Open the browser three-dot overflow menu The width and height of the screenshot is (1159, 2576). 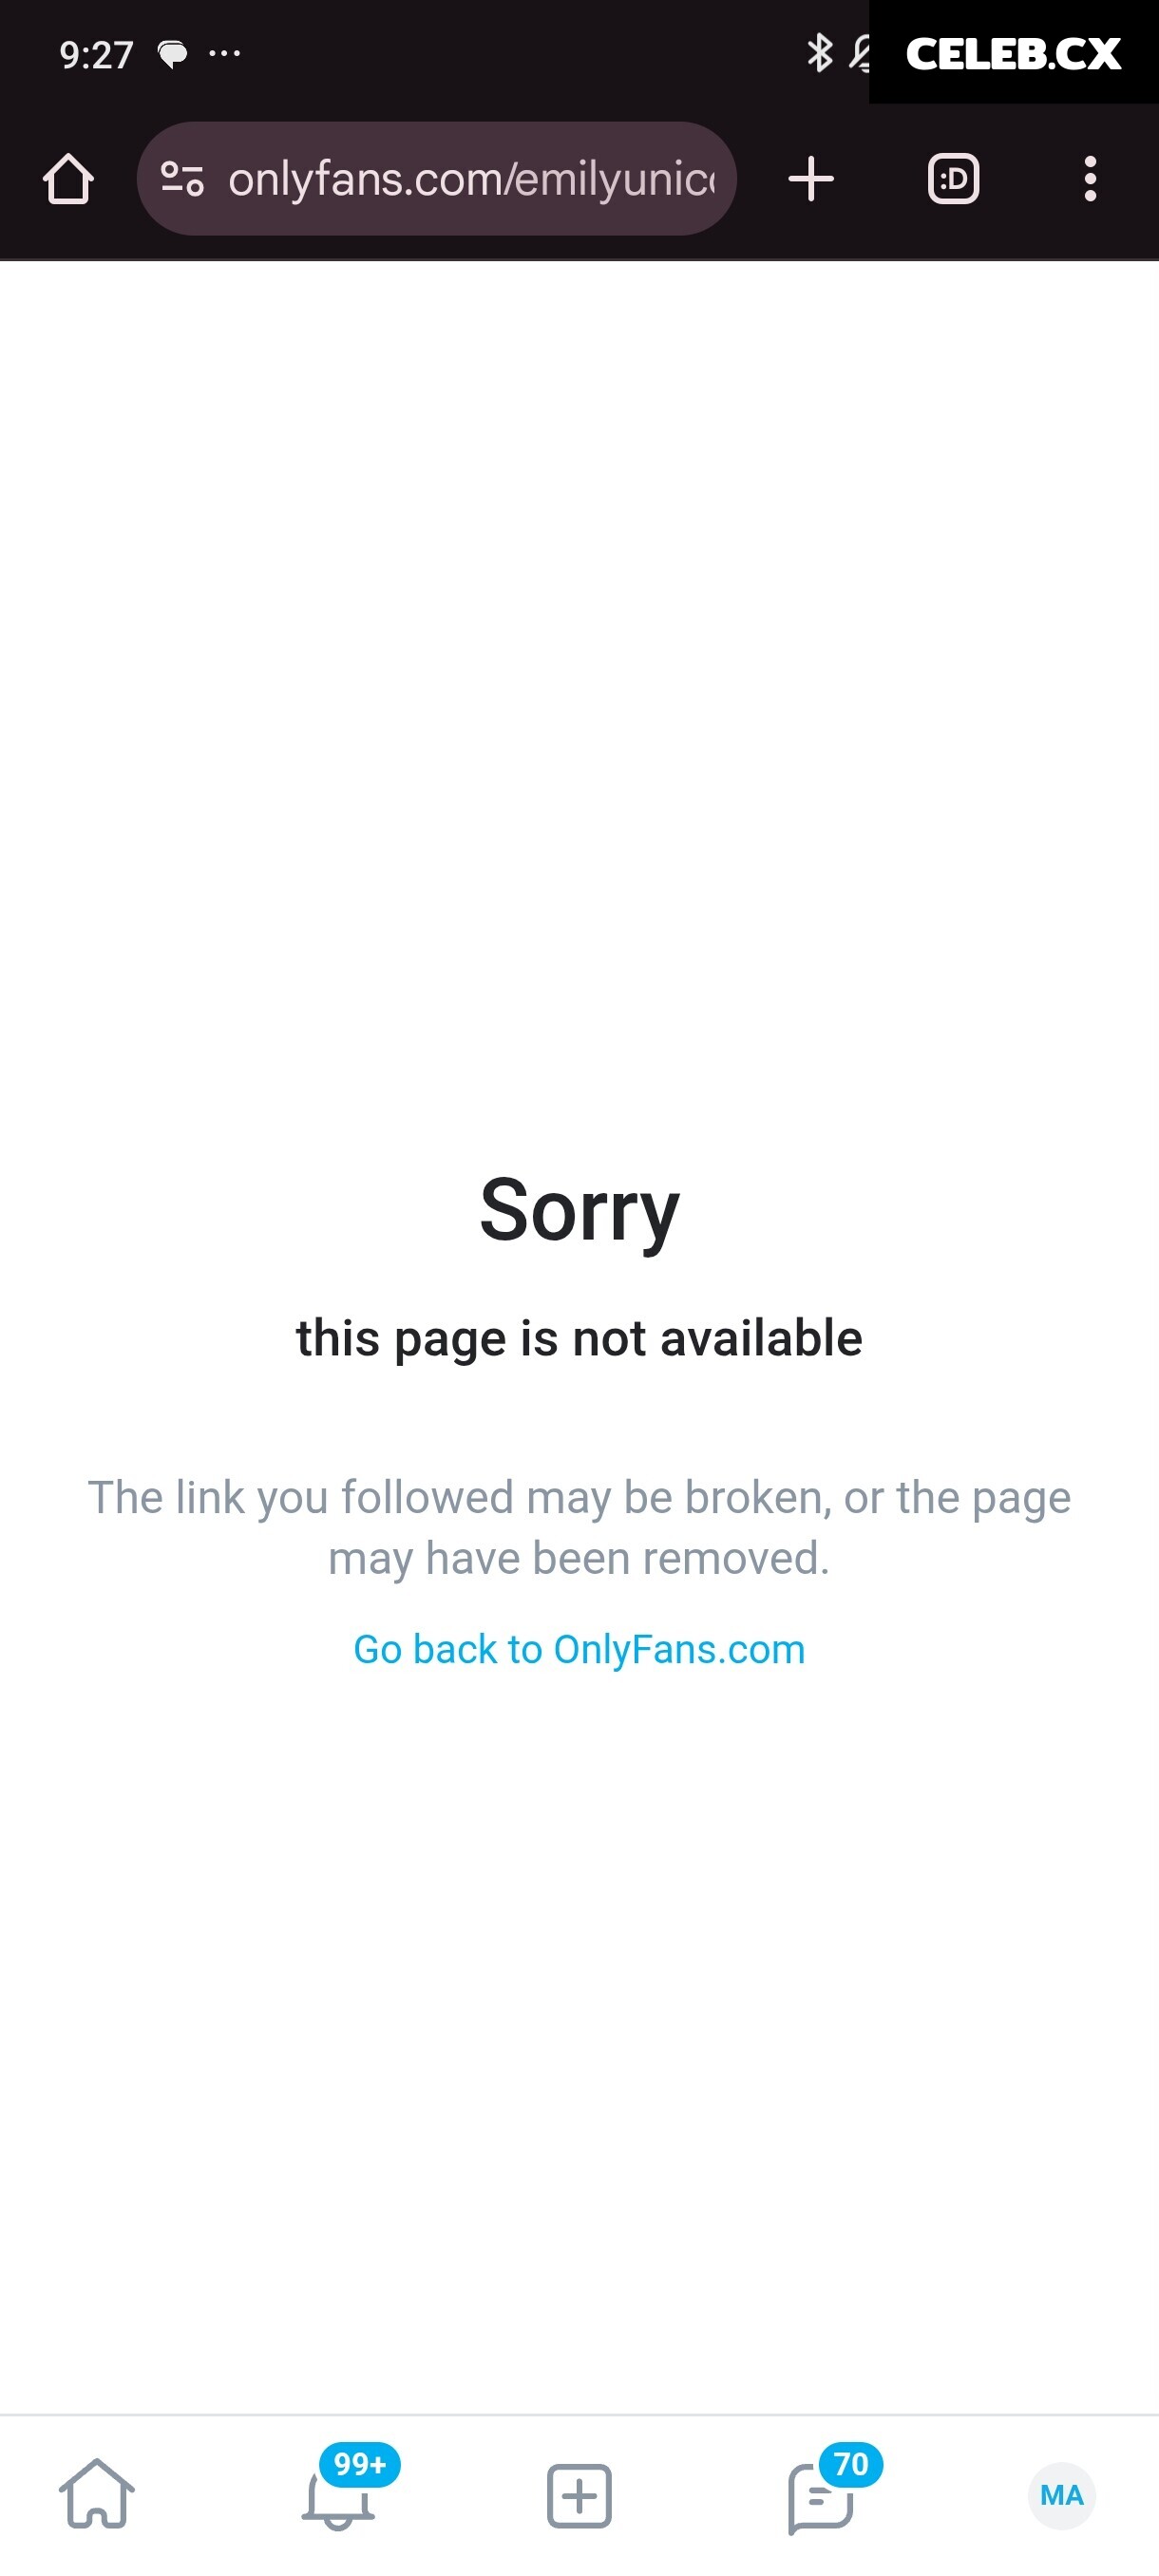pyautogui.click(x=1090, y=179)
